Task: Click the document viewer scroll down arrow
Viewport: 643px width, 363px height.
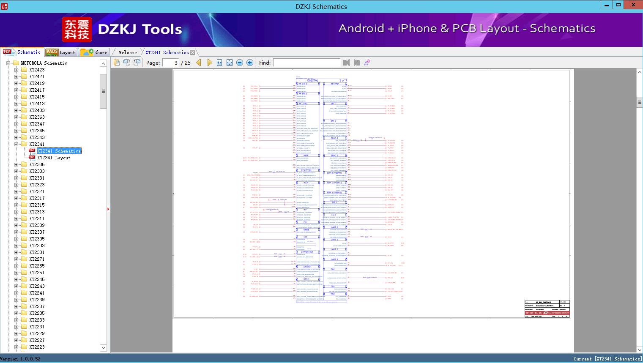Action: 639,349
